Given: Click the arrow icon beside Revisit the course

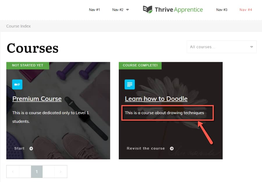Looking at the screenshot, I should tap(172, 149).
